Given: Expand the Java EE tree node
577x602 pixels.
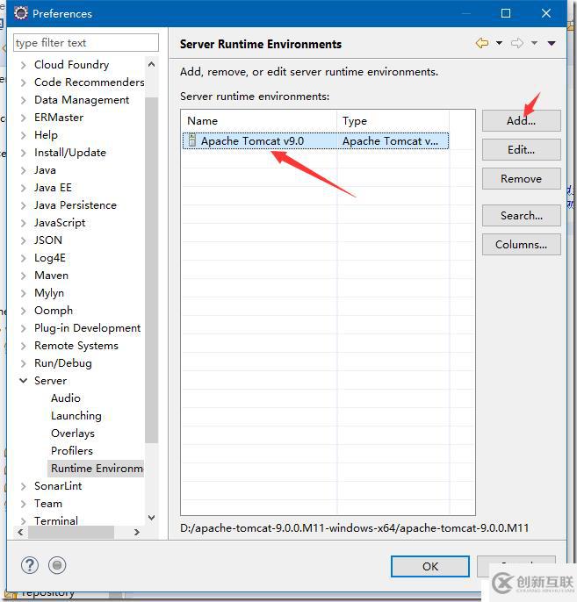Looking at the screenshot, I should click(x=24, y=188).
